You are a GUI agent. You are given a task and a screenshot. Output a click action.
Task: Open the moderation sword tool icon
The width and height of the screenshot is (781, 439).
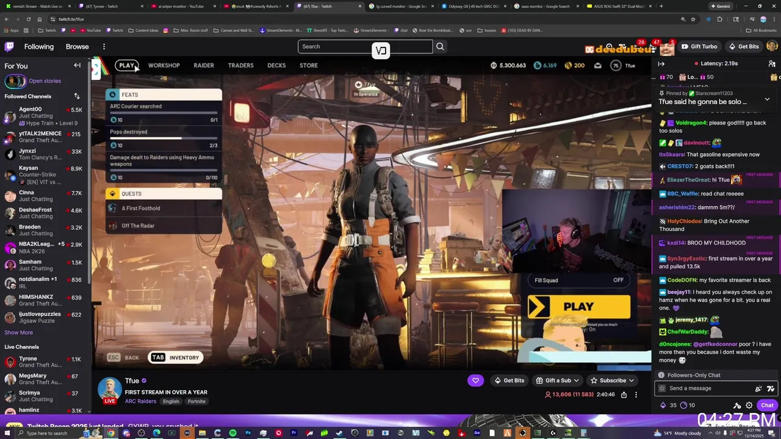(737, 405)
